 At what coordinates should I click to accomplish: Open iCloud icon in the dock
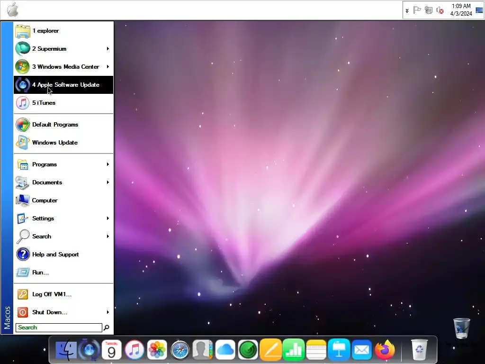click(x=225, y=350)
